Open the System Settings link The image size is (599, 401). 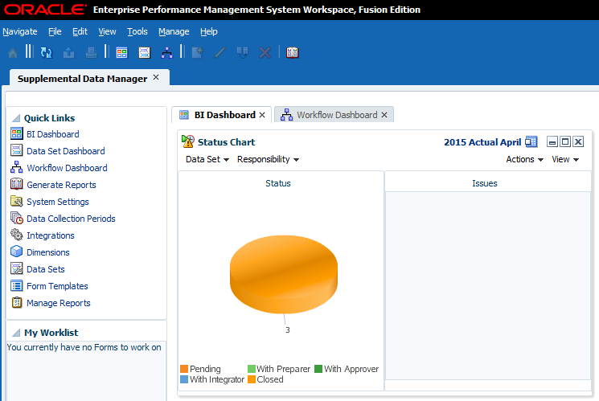(x=57, y=202)
